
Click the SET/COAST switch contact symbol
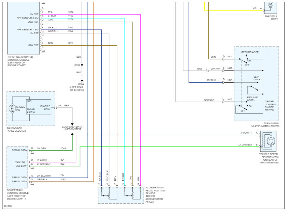(255, 88)
